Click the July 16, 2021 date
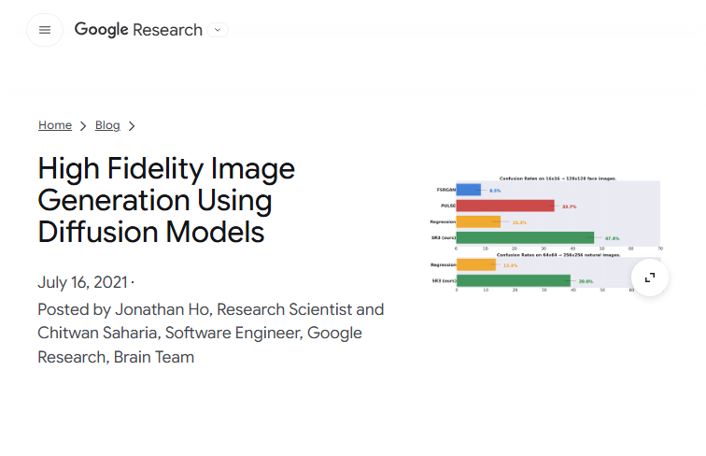 82,282
